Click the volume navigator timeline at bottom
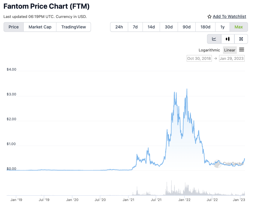 (x=126, y=189)
